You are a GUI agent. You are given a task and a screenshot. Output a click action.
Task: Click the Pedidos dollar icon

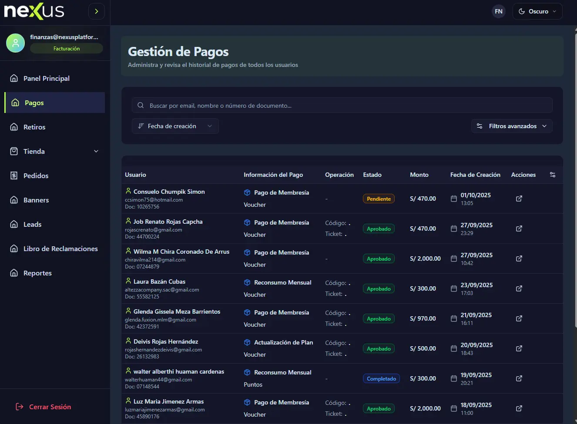pos(15,176)
